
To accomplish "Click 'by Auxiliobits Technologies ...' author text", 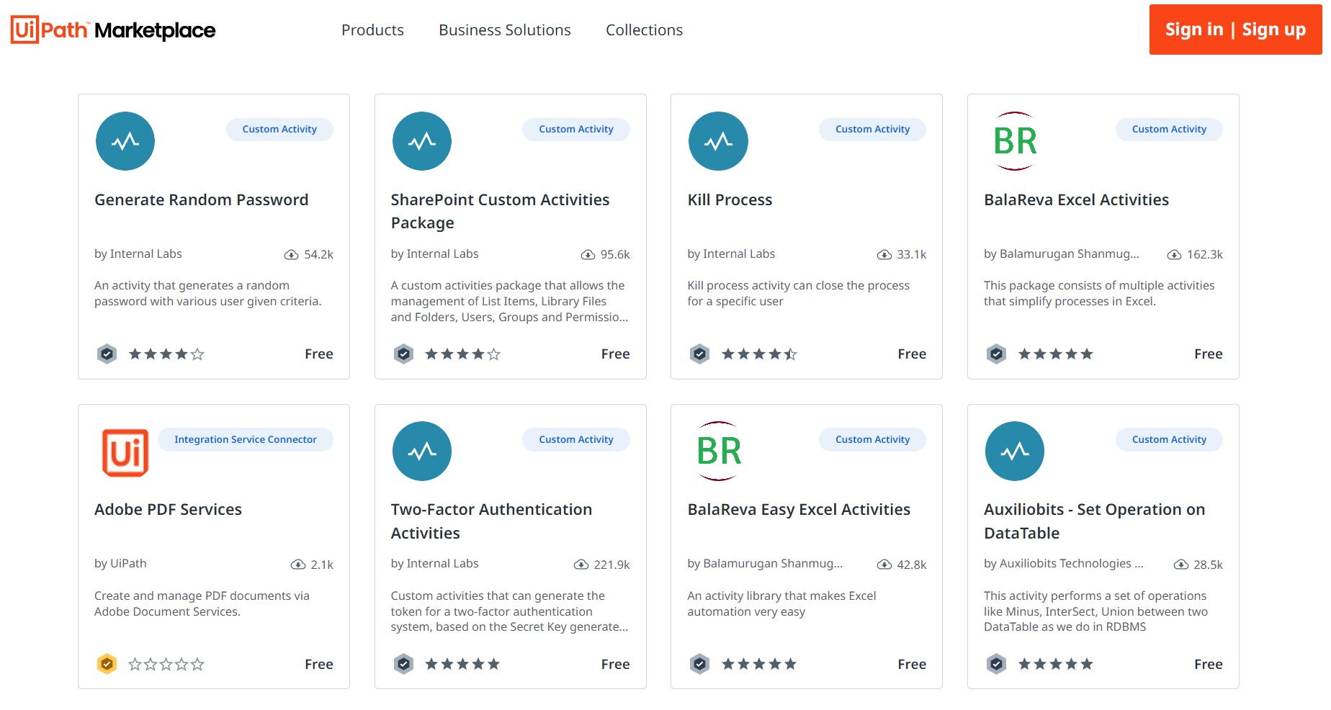I will pos(1064,564).
